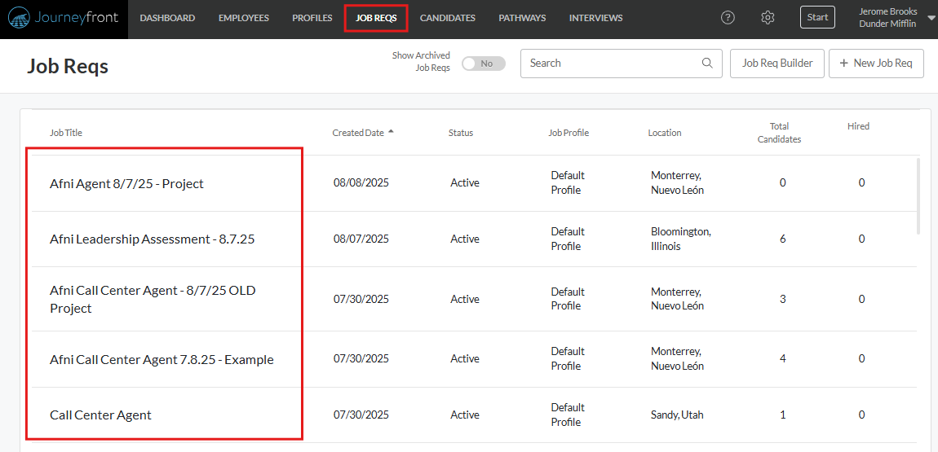
Task: Expand the Jerome Brooks account dropdown arrow
Action: tap(930, 18)
